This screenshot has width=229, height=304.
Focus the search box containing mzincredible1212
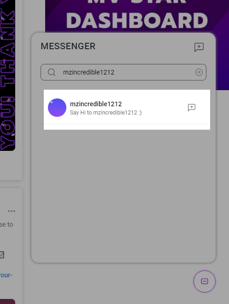click(x=123, y=72)
